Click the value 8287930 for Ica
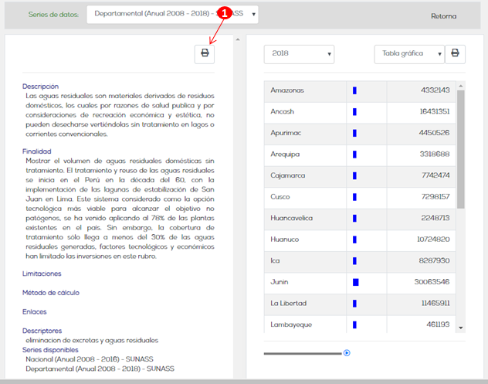The image size is (488, 384). pyautogui.click(x=434, y=260)
